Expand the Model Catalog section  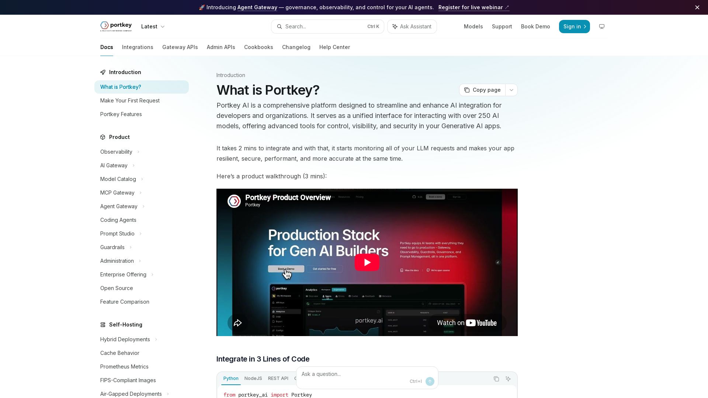[x=142, y=179]
